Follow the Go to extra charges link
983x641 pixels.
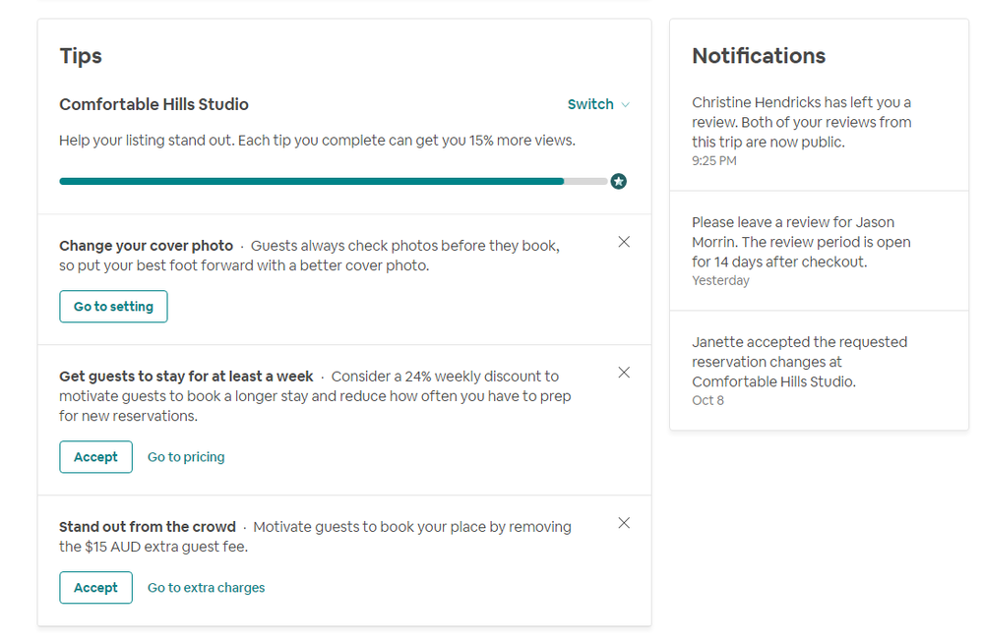coord(207,588)
